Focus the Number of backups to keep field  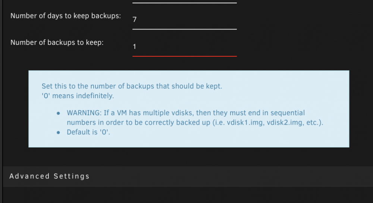(184, 47)
